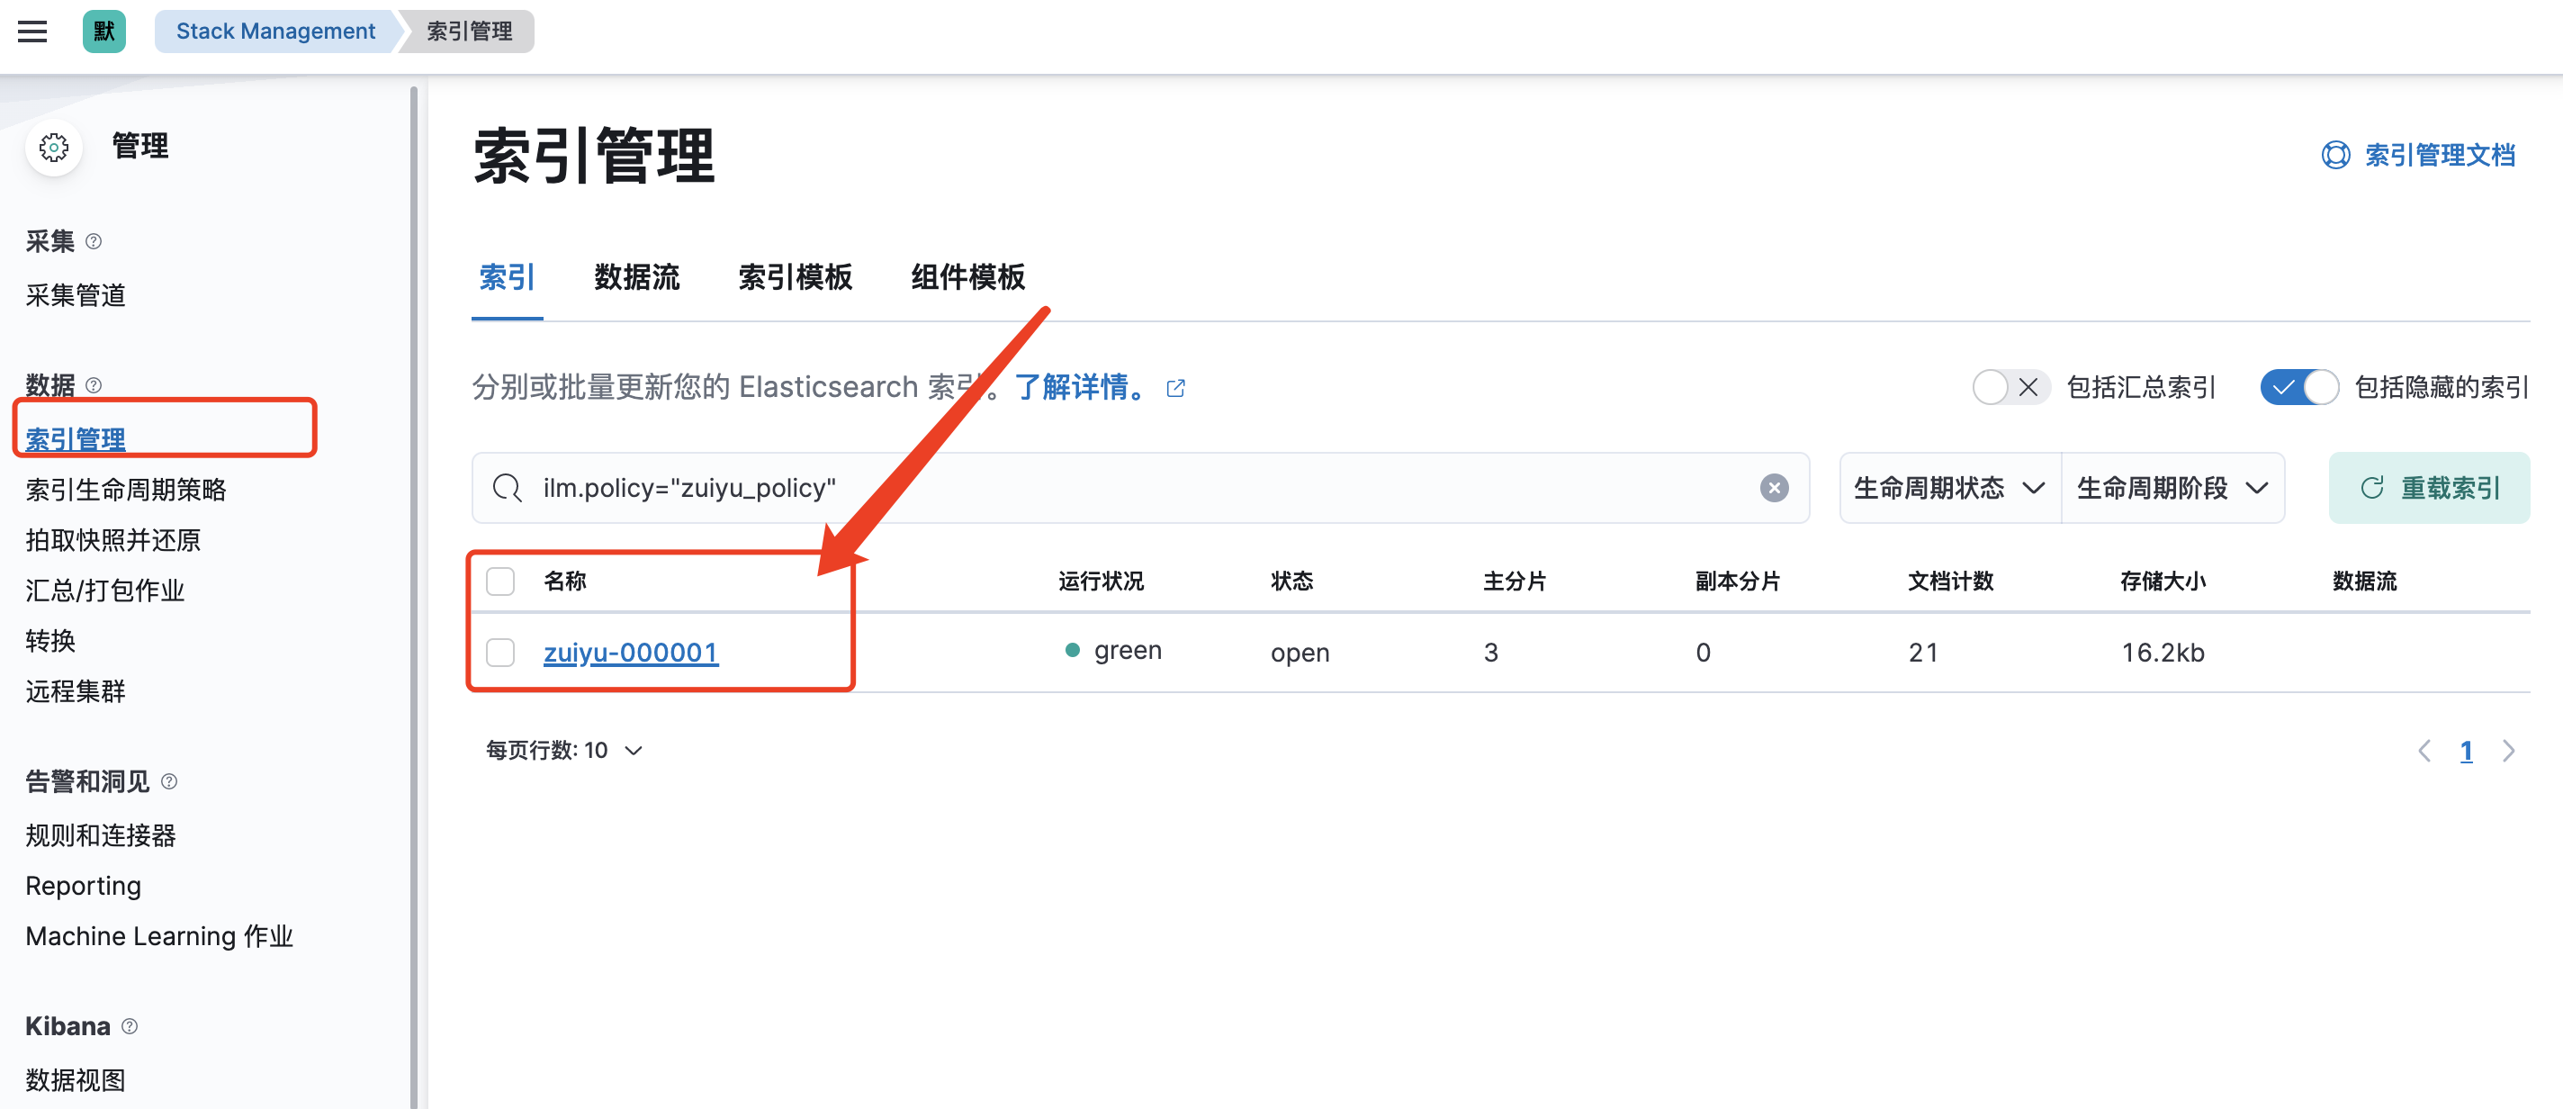Open Machine Learning 作业 in sidebar
Image resolution: width=2563 pixels, height=1109 pixels.
pos(159,937)
